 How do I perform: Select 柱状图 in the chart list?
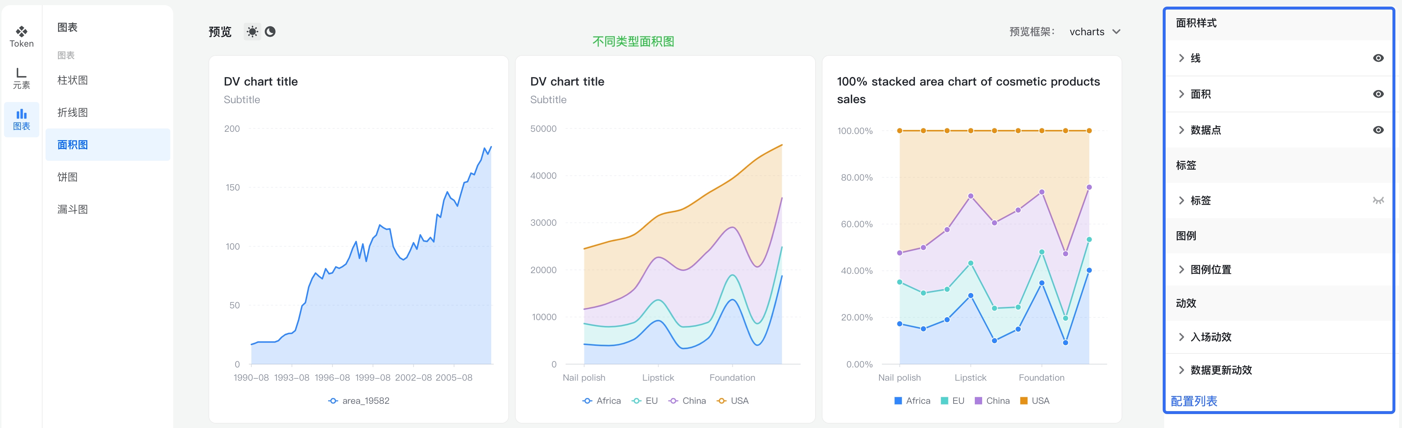pyautogui.click(x=73, y=80)
